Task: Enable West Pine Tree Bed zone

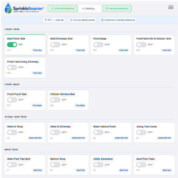Action: (12, 165)
